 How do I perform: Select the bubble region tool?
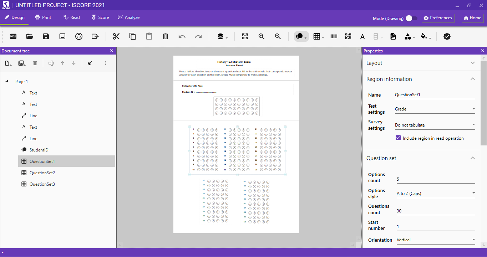[301, 36]
